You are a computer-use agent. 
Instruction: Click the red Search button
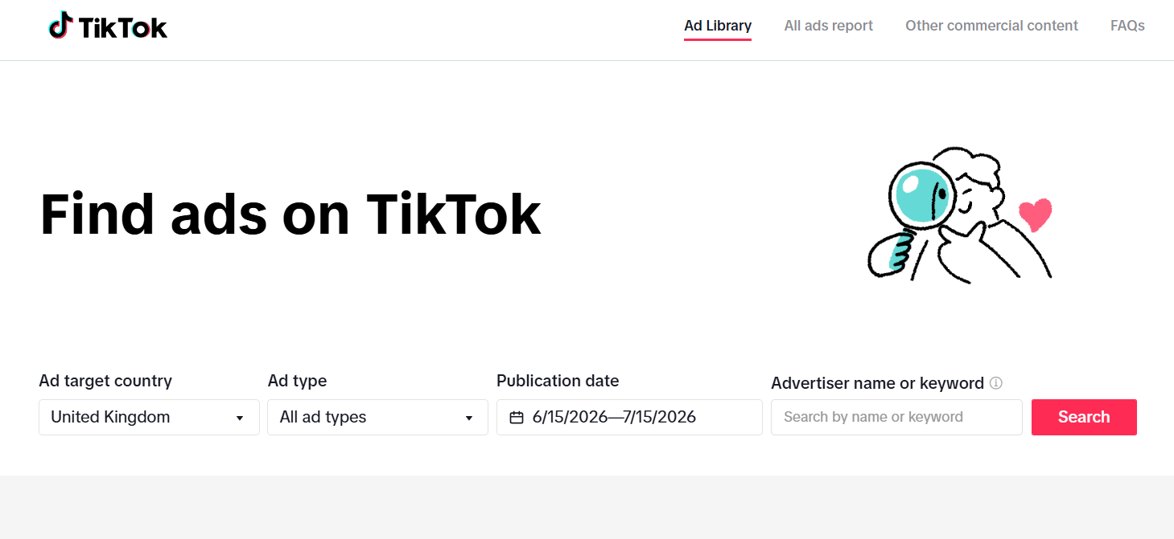point(1084,417)
